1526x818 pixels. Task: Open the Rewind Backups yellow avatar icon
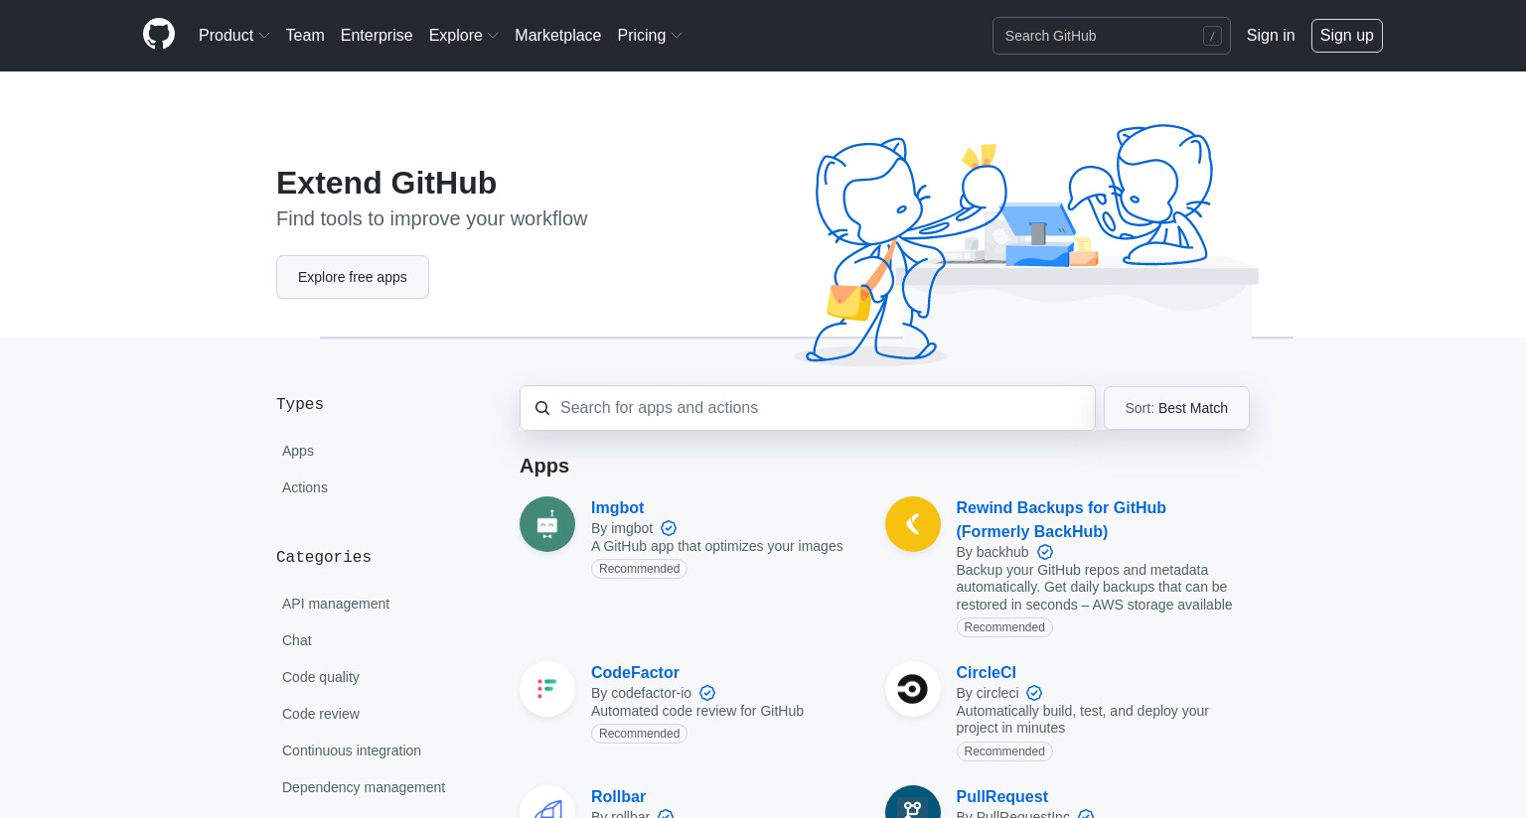point(913,524)
